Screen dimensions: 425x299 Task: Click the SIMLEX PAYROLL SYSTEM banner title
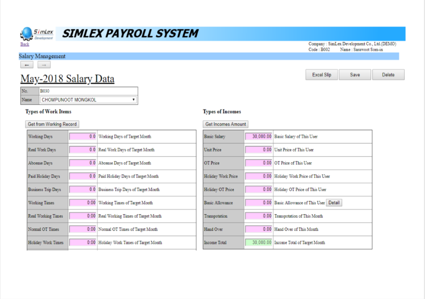tap(131, 34)
